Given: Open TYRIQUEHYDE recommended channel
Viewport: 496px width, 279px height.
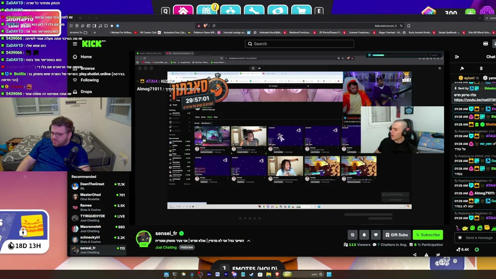Looking at the screenshot, I should (98, 218).
